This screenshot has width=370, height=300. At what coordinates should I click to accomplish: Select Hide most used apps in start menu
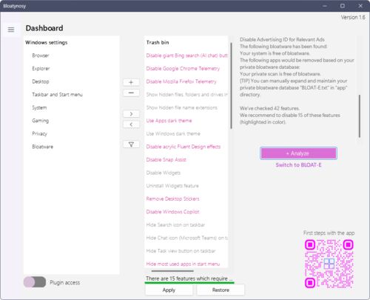(183, 264)
